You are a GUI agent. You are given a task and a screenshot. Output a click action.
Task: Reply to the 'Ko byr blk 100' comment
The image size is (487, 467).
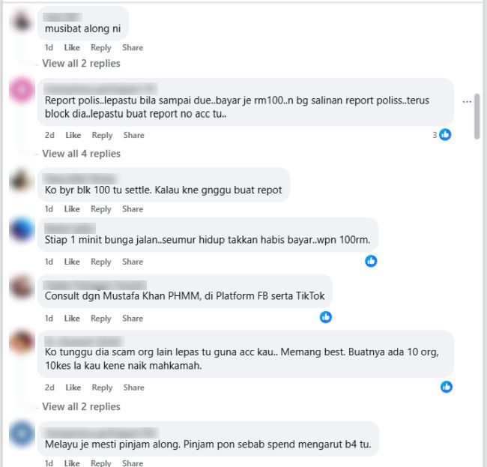101,209
